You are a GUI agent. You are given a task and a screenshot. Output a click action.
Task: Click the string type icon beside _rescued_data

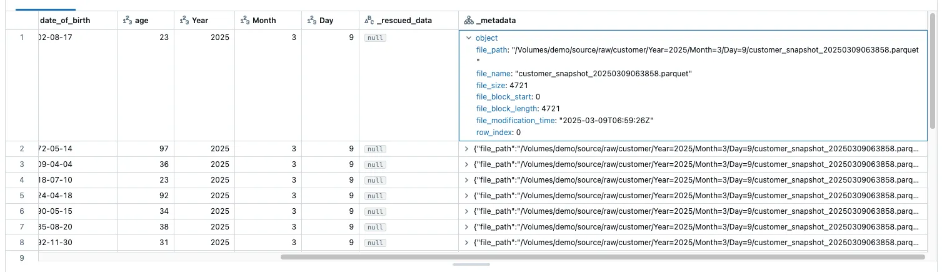point(369,21)
